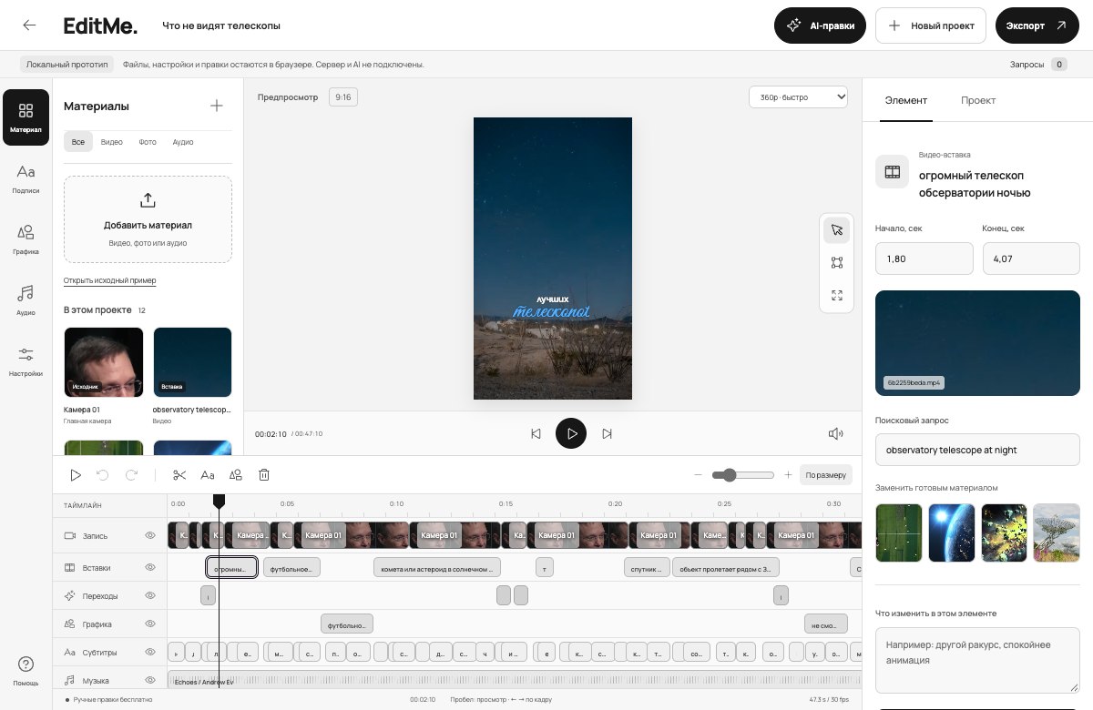
Task: Click the timeline playhead marker
Action: pos(219,501)
